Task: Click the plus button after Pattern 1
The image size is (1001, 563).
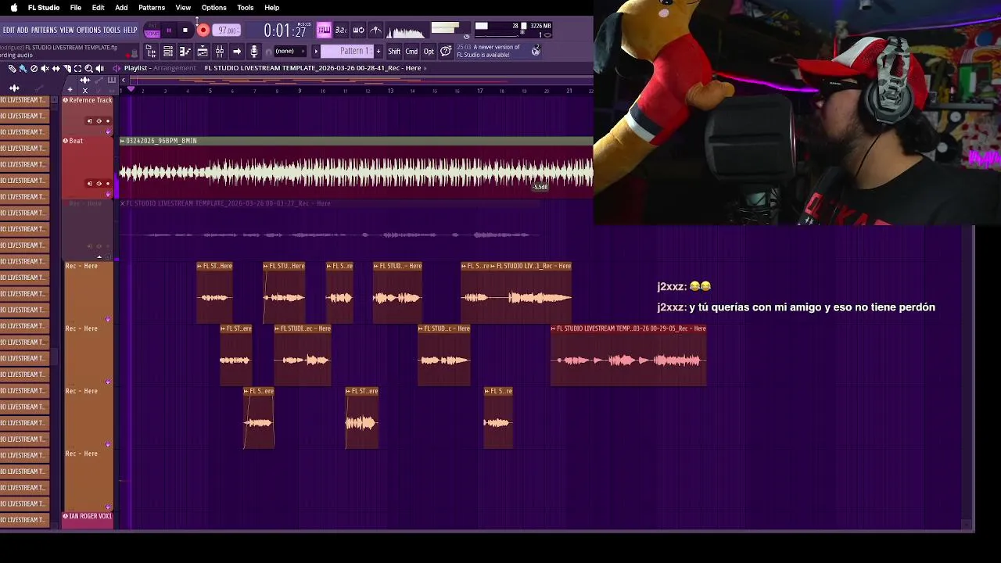Action: [x=379, y=51]
